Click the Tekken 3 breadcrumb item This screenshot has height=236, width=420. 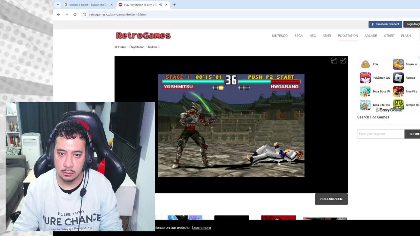(x=153, y=47)
